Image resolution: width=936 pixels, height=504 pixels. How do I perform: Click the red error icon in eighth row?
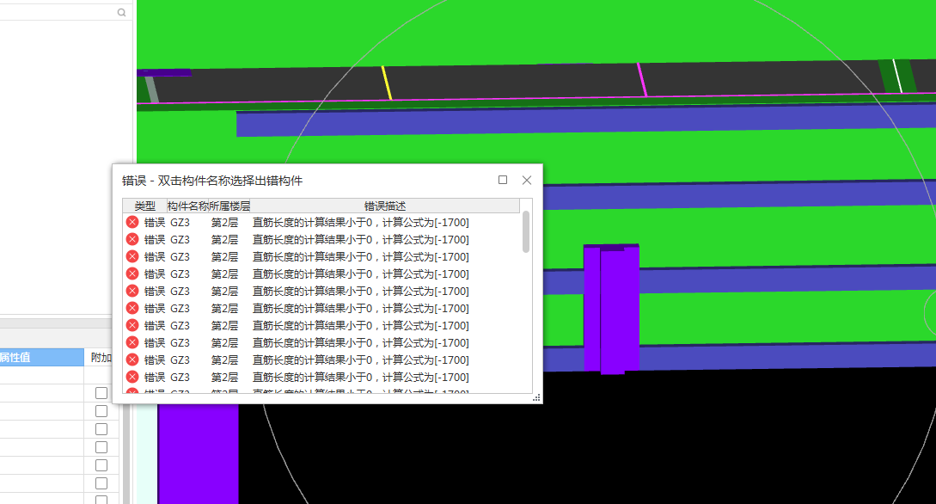tap(132, 343)
